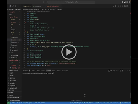Click the notifications bell in status bar
138x104 pixels.
tap(129, 103)
